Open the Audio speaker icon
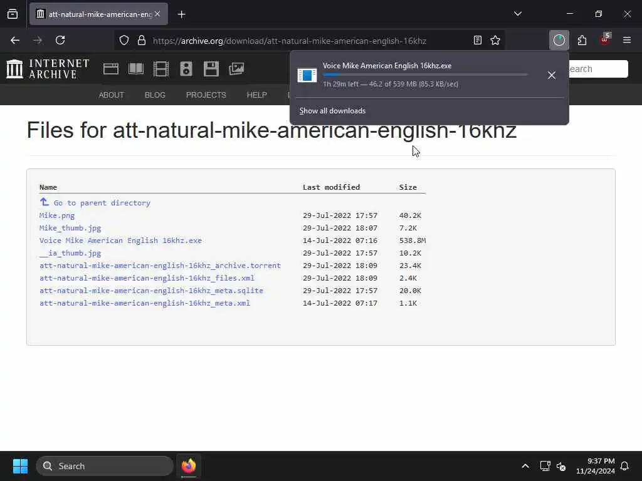 pyautogui.click(x=186, y=69)
